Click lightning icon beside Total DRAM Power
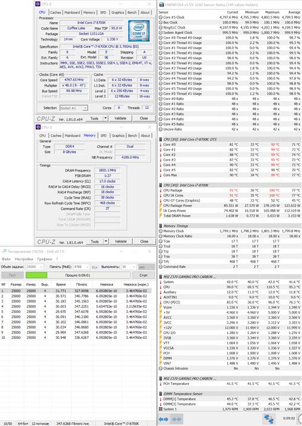Viewport: 302px width, 426px height. (x=161, y=215)
